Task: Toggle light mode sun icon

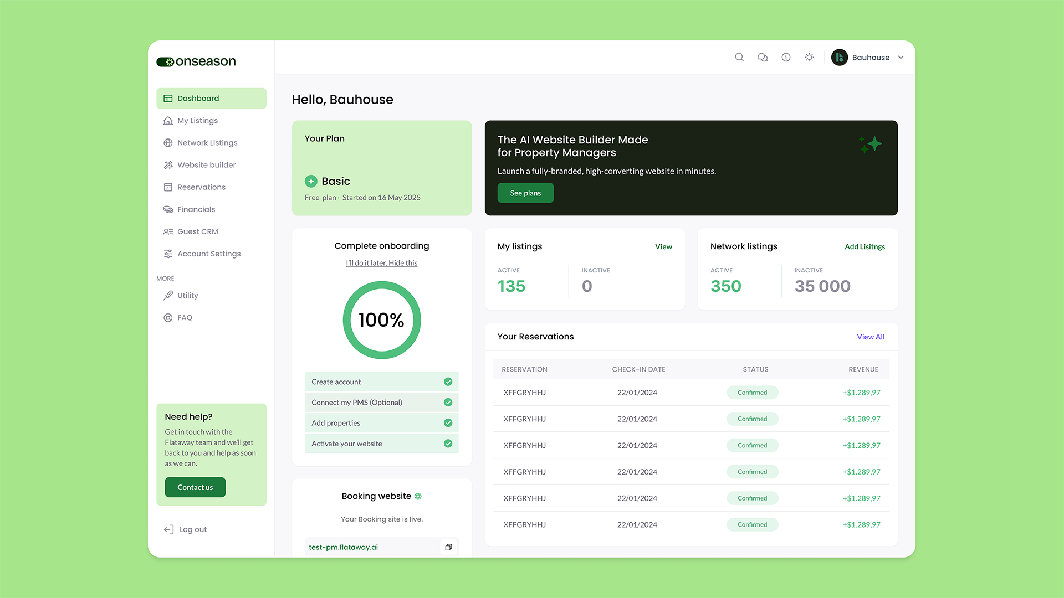Action: 809,58
